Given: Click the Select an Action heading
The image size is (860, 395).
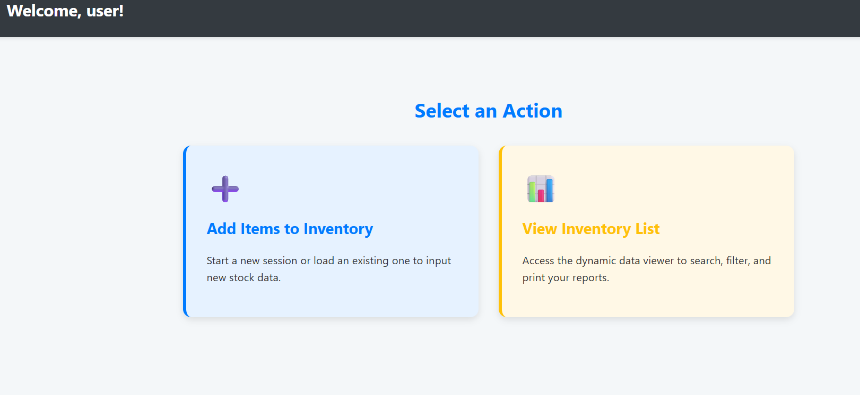Looking at the screenshot, I should (x=488, y=111).
